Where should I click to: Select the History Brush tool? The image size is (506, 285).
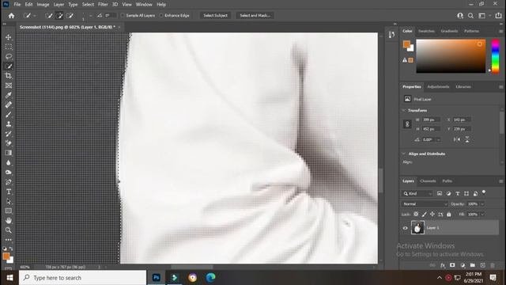[x=9, y=134]
